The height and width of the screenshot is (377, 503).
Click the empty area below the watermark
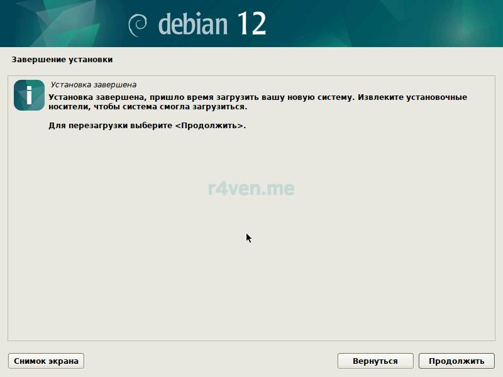click(x=251, y=283)
